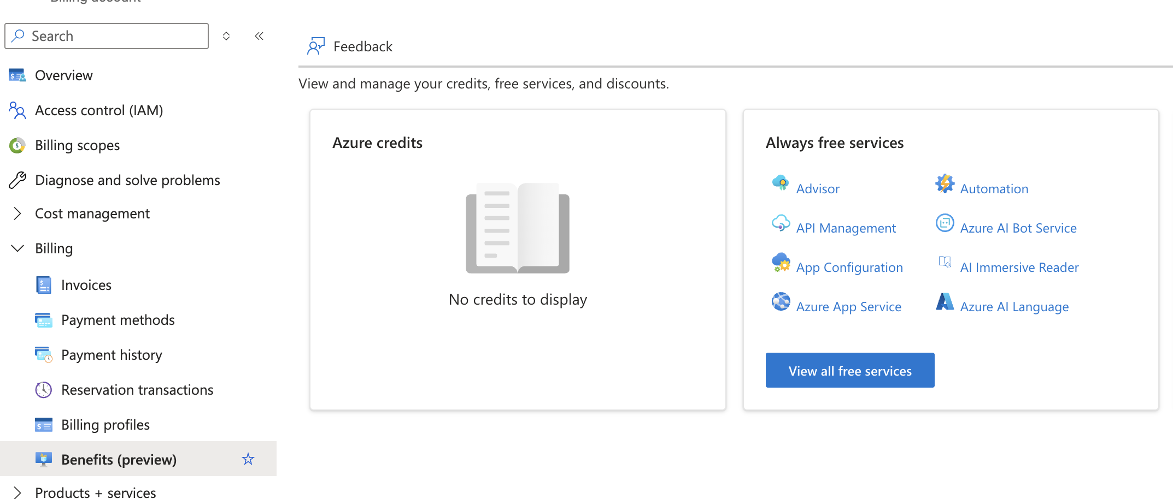Click the wrench icon for Diagnose and solve problems
Image resolution: width=1173 pixels, height=499 pixels.
click(x=17, y=180)
